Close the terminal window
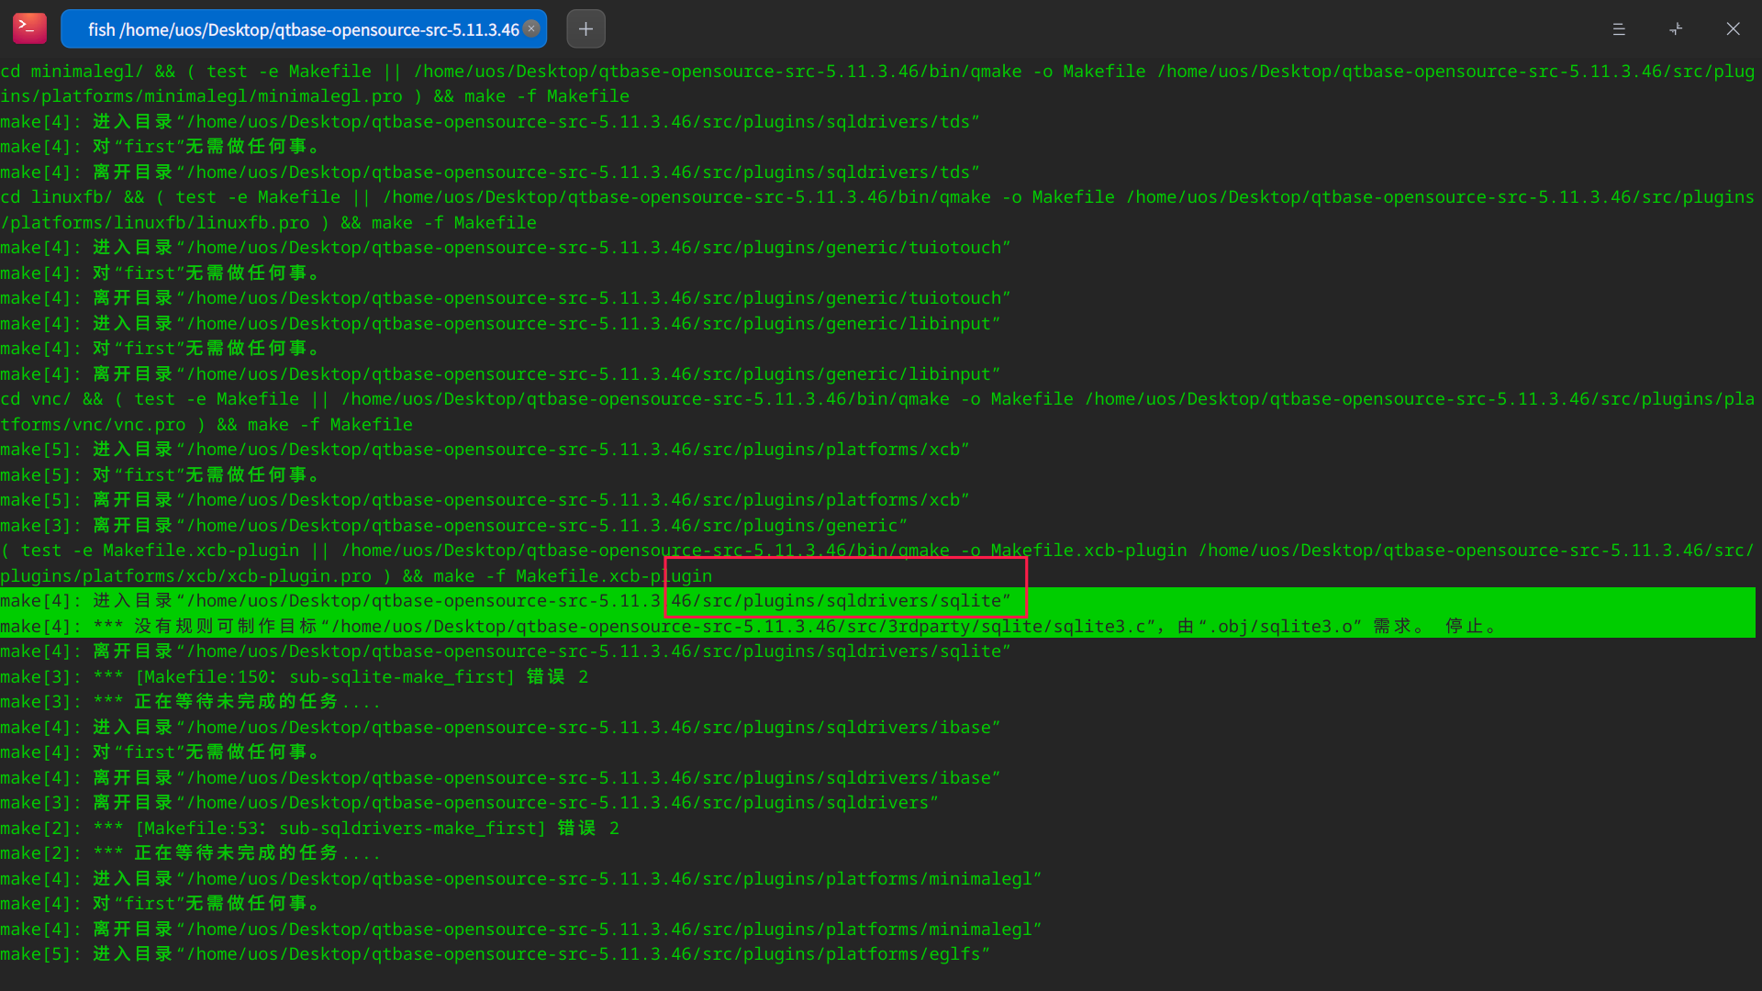The image size is (1762, 991). [1733, 29]
